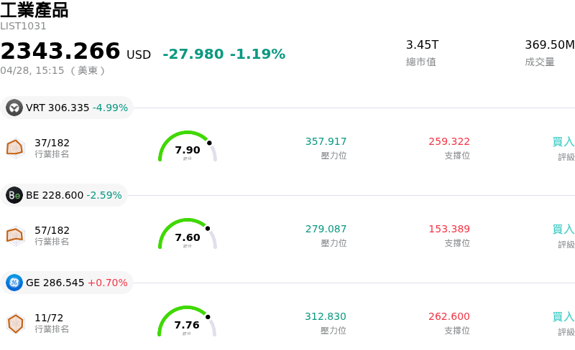575x350 pixels.
Task: Open GE industry ranking radar icon
Action: pos(15,323)
